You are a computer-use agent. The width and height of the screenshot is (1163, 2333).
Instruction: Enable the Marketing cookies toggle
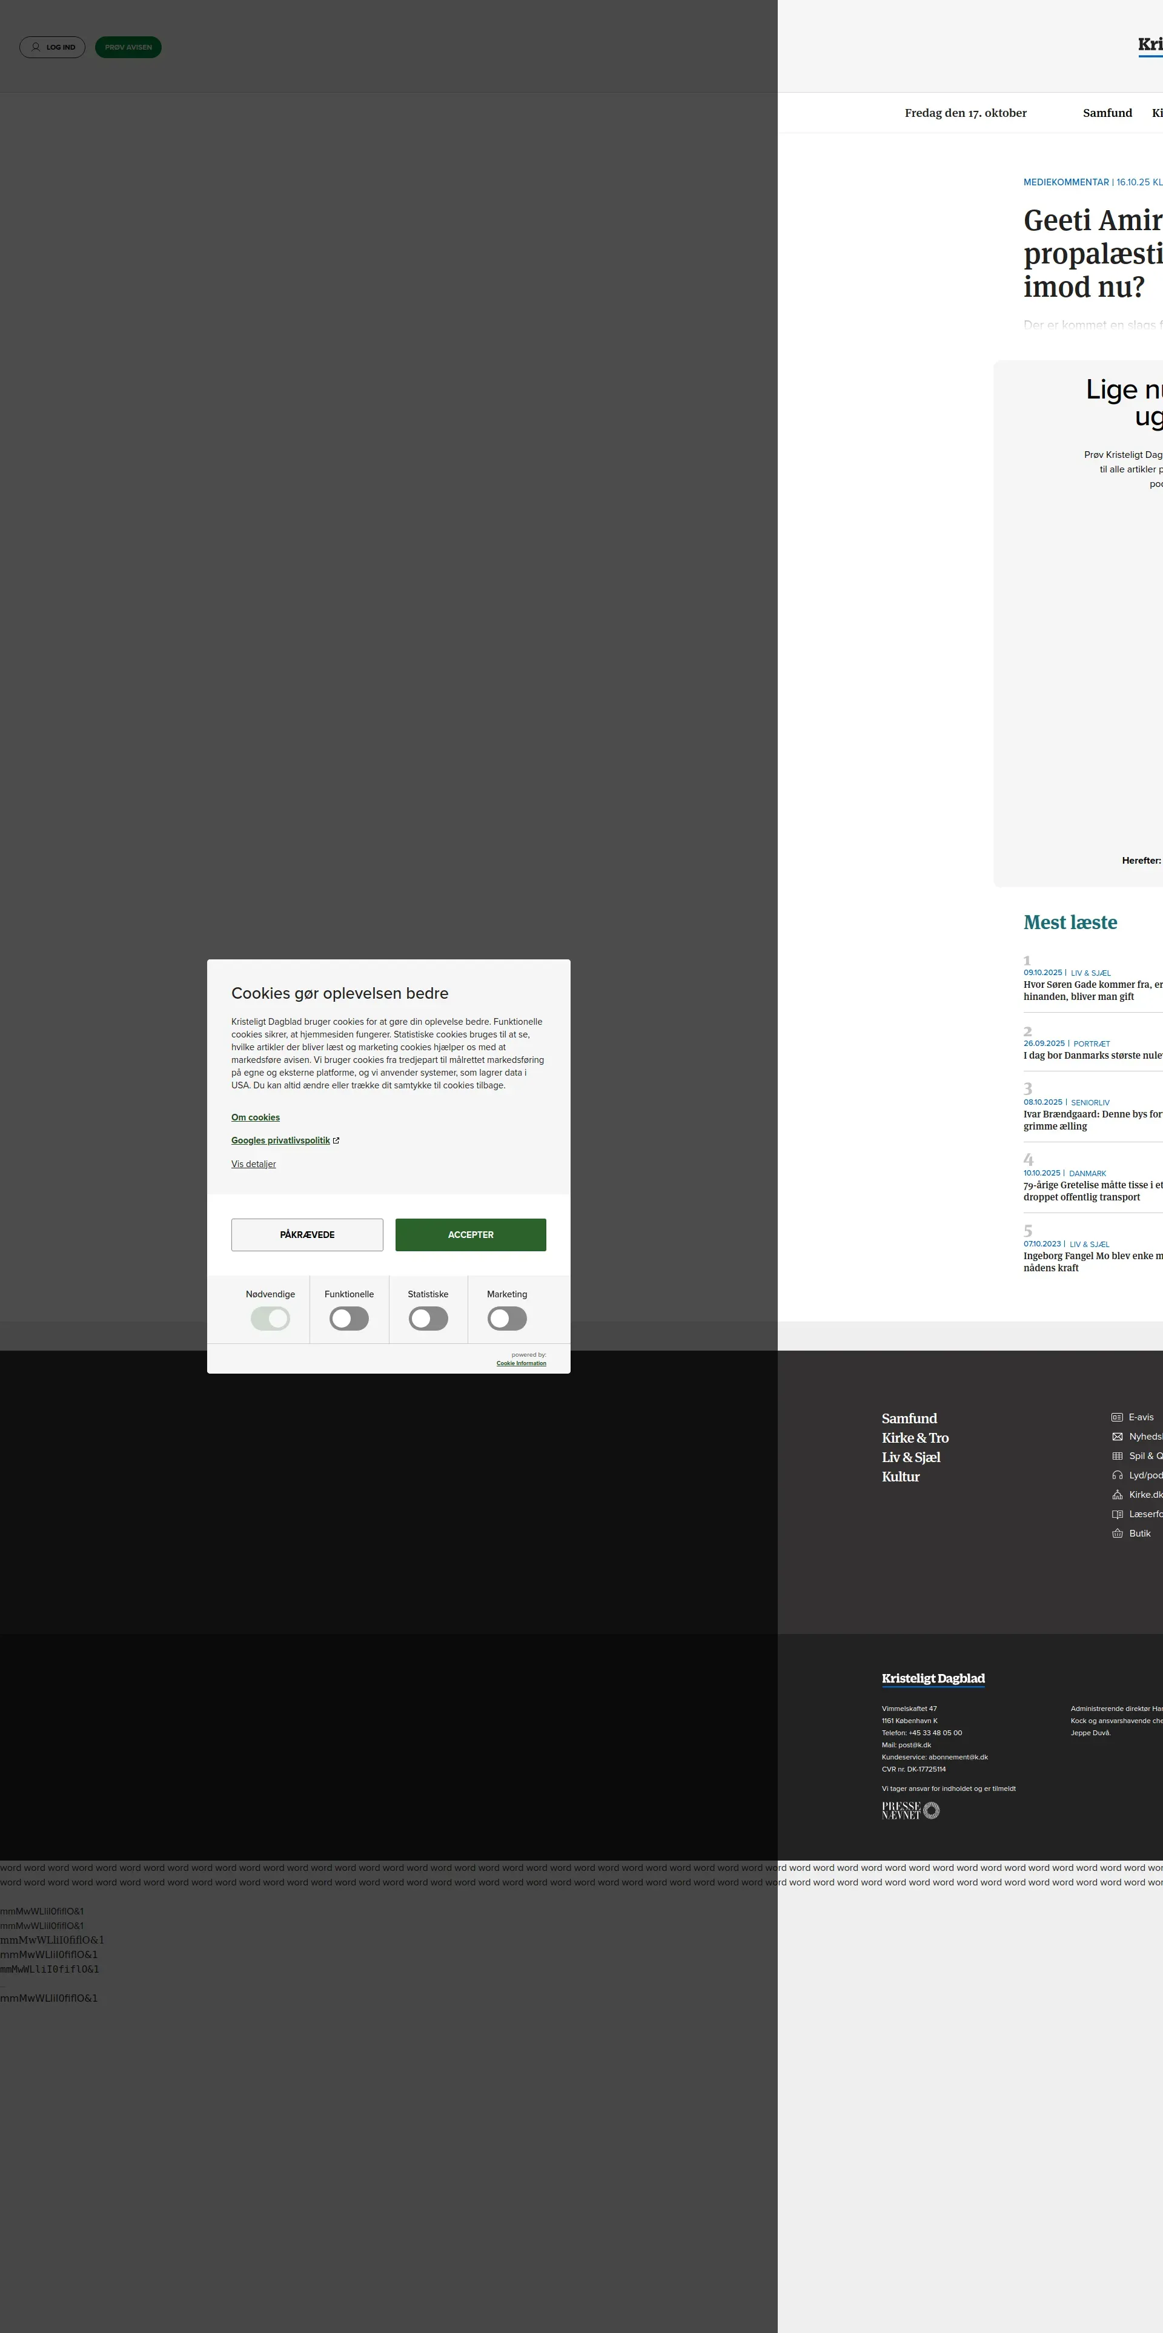coord(506,1319)
